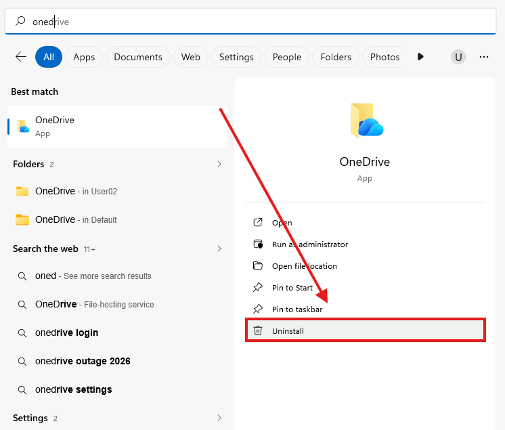The image size is (505, 430).
Task: Click Open in the OneDrive actions
Action: 365,223
